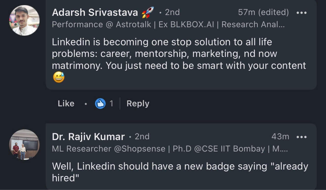Open profile via the Adarsh Srivastava name

tap(95, 12)
